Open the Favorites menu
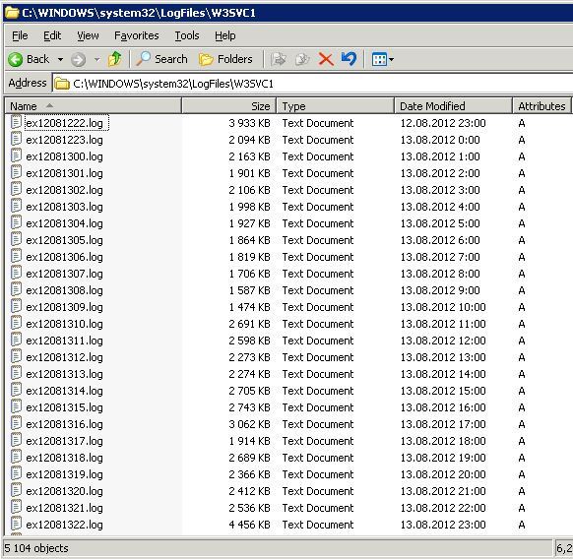 pyautogui.click(x=136, y=35)
